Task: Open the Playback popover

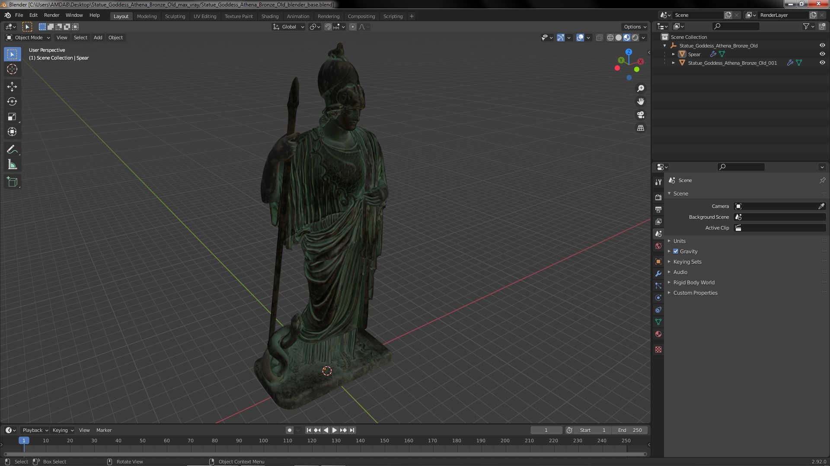Action: pyautogui.click(x=35, y=430)
